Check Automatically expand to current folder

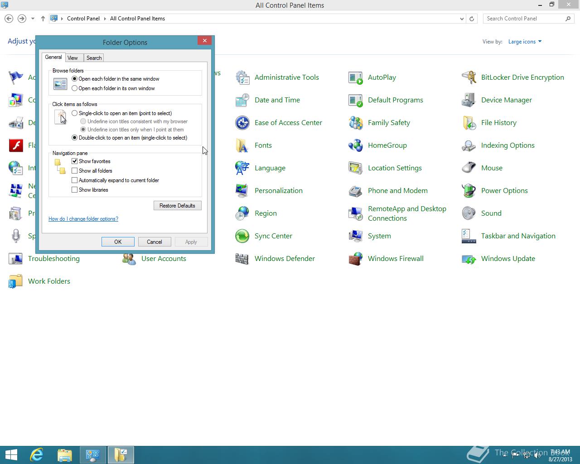click(x=75, y=180)
